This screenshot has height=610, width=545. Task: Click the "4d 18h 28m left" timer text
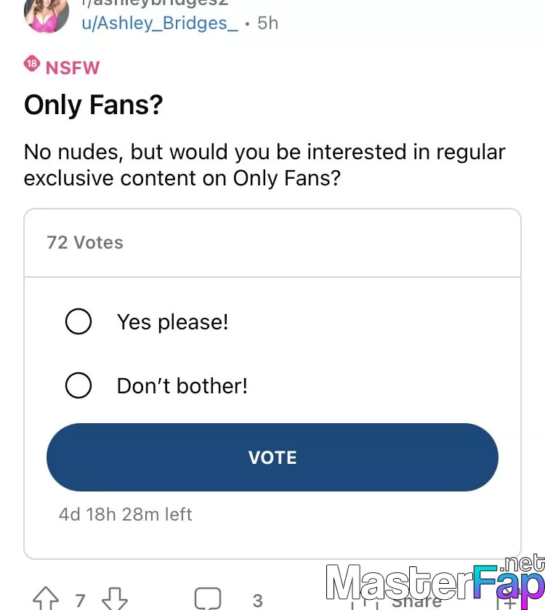[x=125, y=514]
